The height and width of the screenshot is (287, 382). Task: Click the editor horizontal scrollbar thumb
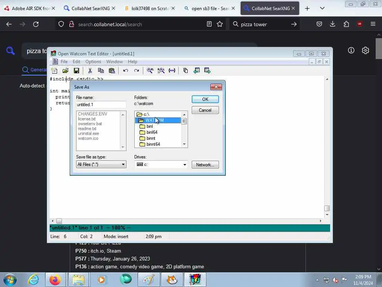pyautogui.click(x=59, y=221)
